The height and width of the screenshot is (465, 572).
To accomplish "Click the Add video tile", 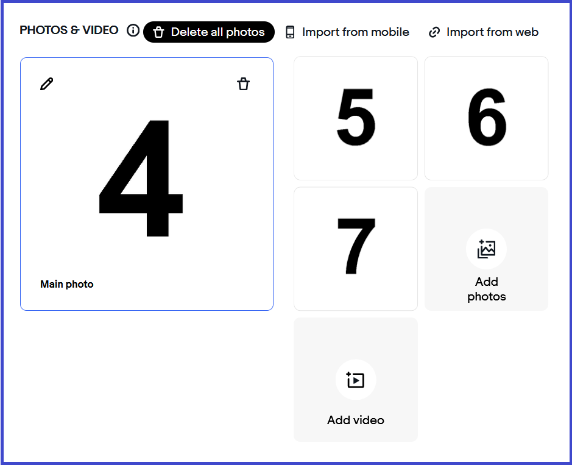I will [356, 379].
